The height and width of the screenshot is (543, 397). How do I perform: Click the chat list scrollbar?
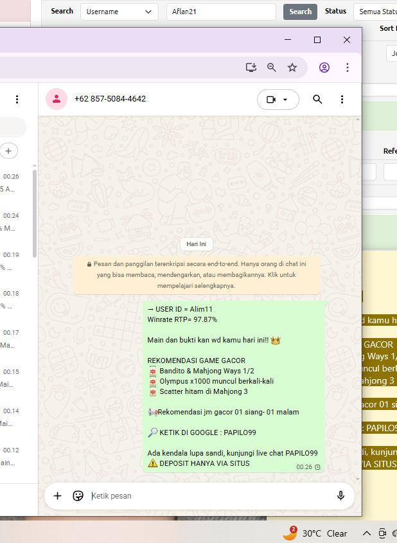pyautogui.click(x=35, y=213)
